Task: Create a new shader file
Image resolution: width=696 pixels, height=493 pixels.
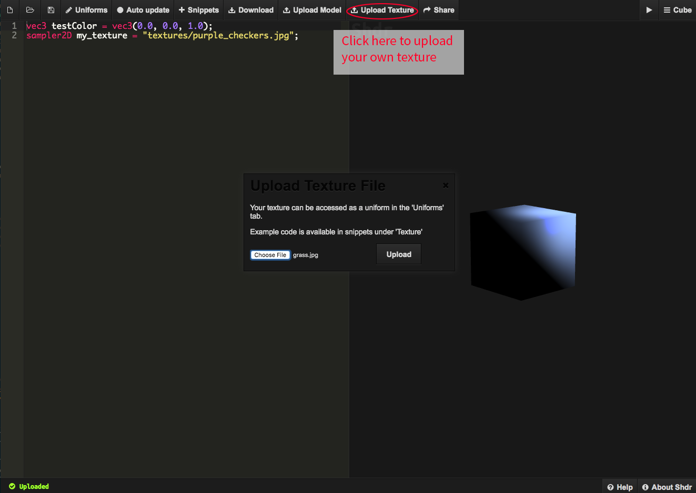Action: (10, 10)
